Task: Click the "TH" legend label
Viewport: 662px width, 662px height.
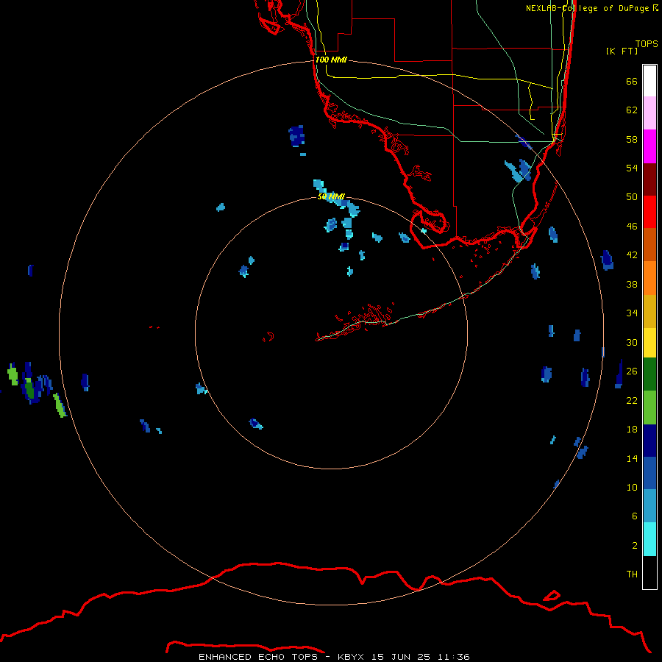Action: (x=632, y=574)
